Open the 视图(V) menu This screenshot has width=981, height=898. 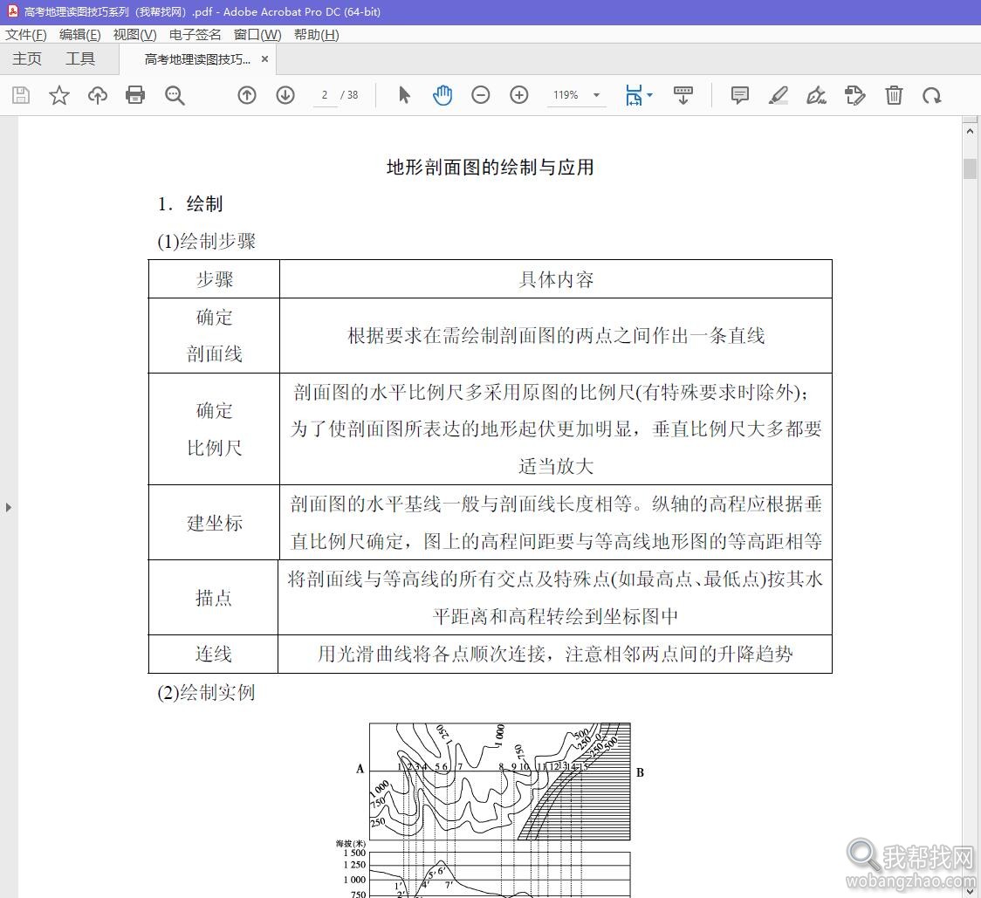(134, 34)
